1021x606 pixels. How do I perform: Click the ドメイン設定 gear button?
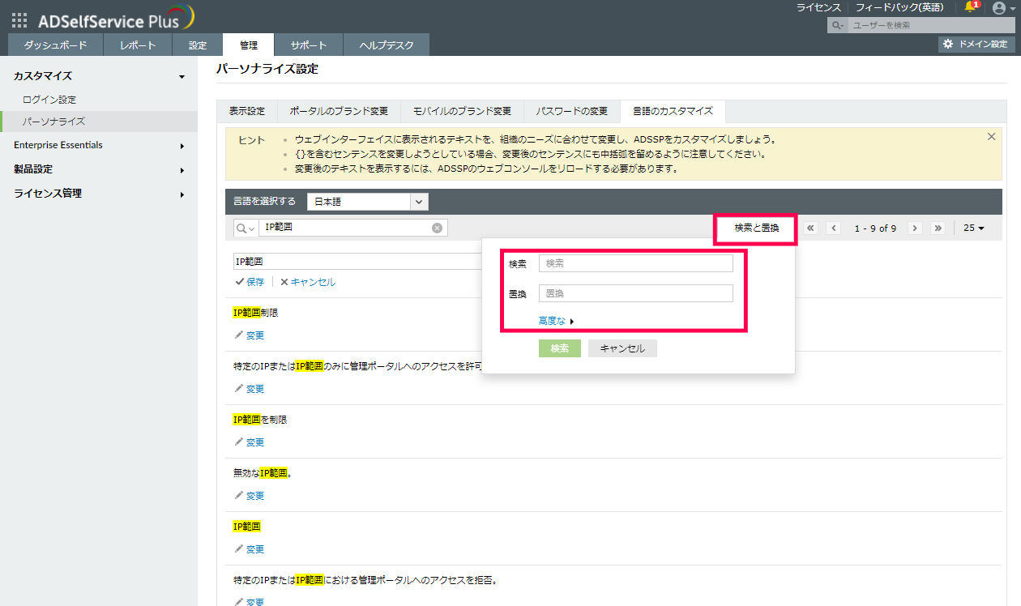pyautogui.click(x=976, y=45)
